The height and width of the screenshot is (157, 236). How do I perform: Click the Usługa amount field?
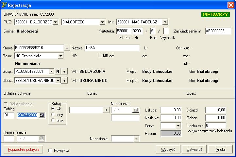coord(171,110)
